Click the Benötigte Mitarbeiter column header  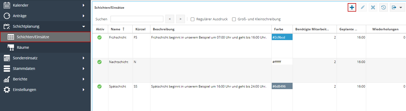coord(314,29)
